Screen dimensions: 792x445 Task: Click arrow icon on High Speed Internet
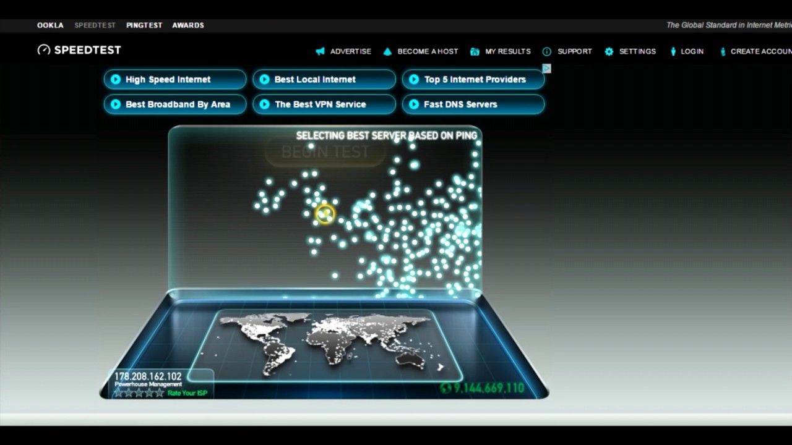point(115,79)
